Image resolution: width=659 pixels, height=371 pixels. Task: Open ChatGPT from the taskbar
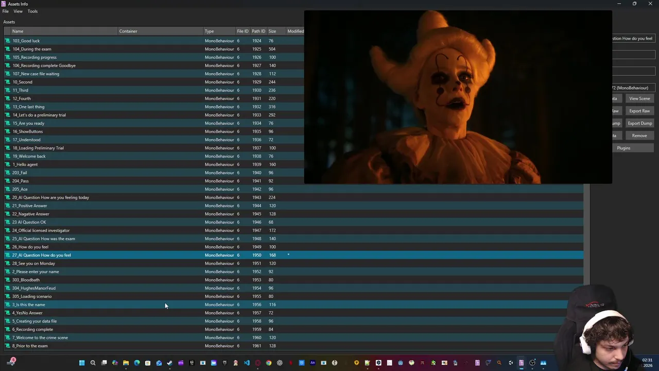280,363
